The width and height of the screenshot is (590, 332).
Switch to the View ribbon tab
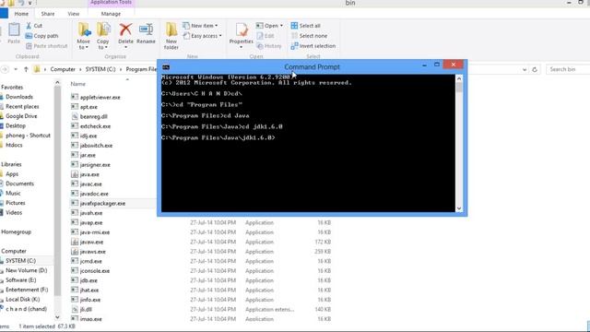point(74,14)
